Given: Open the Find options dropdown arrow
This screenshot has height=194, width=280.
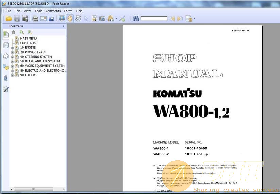Looking at the screenshot, I should pos(194,19).
